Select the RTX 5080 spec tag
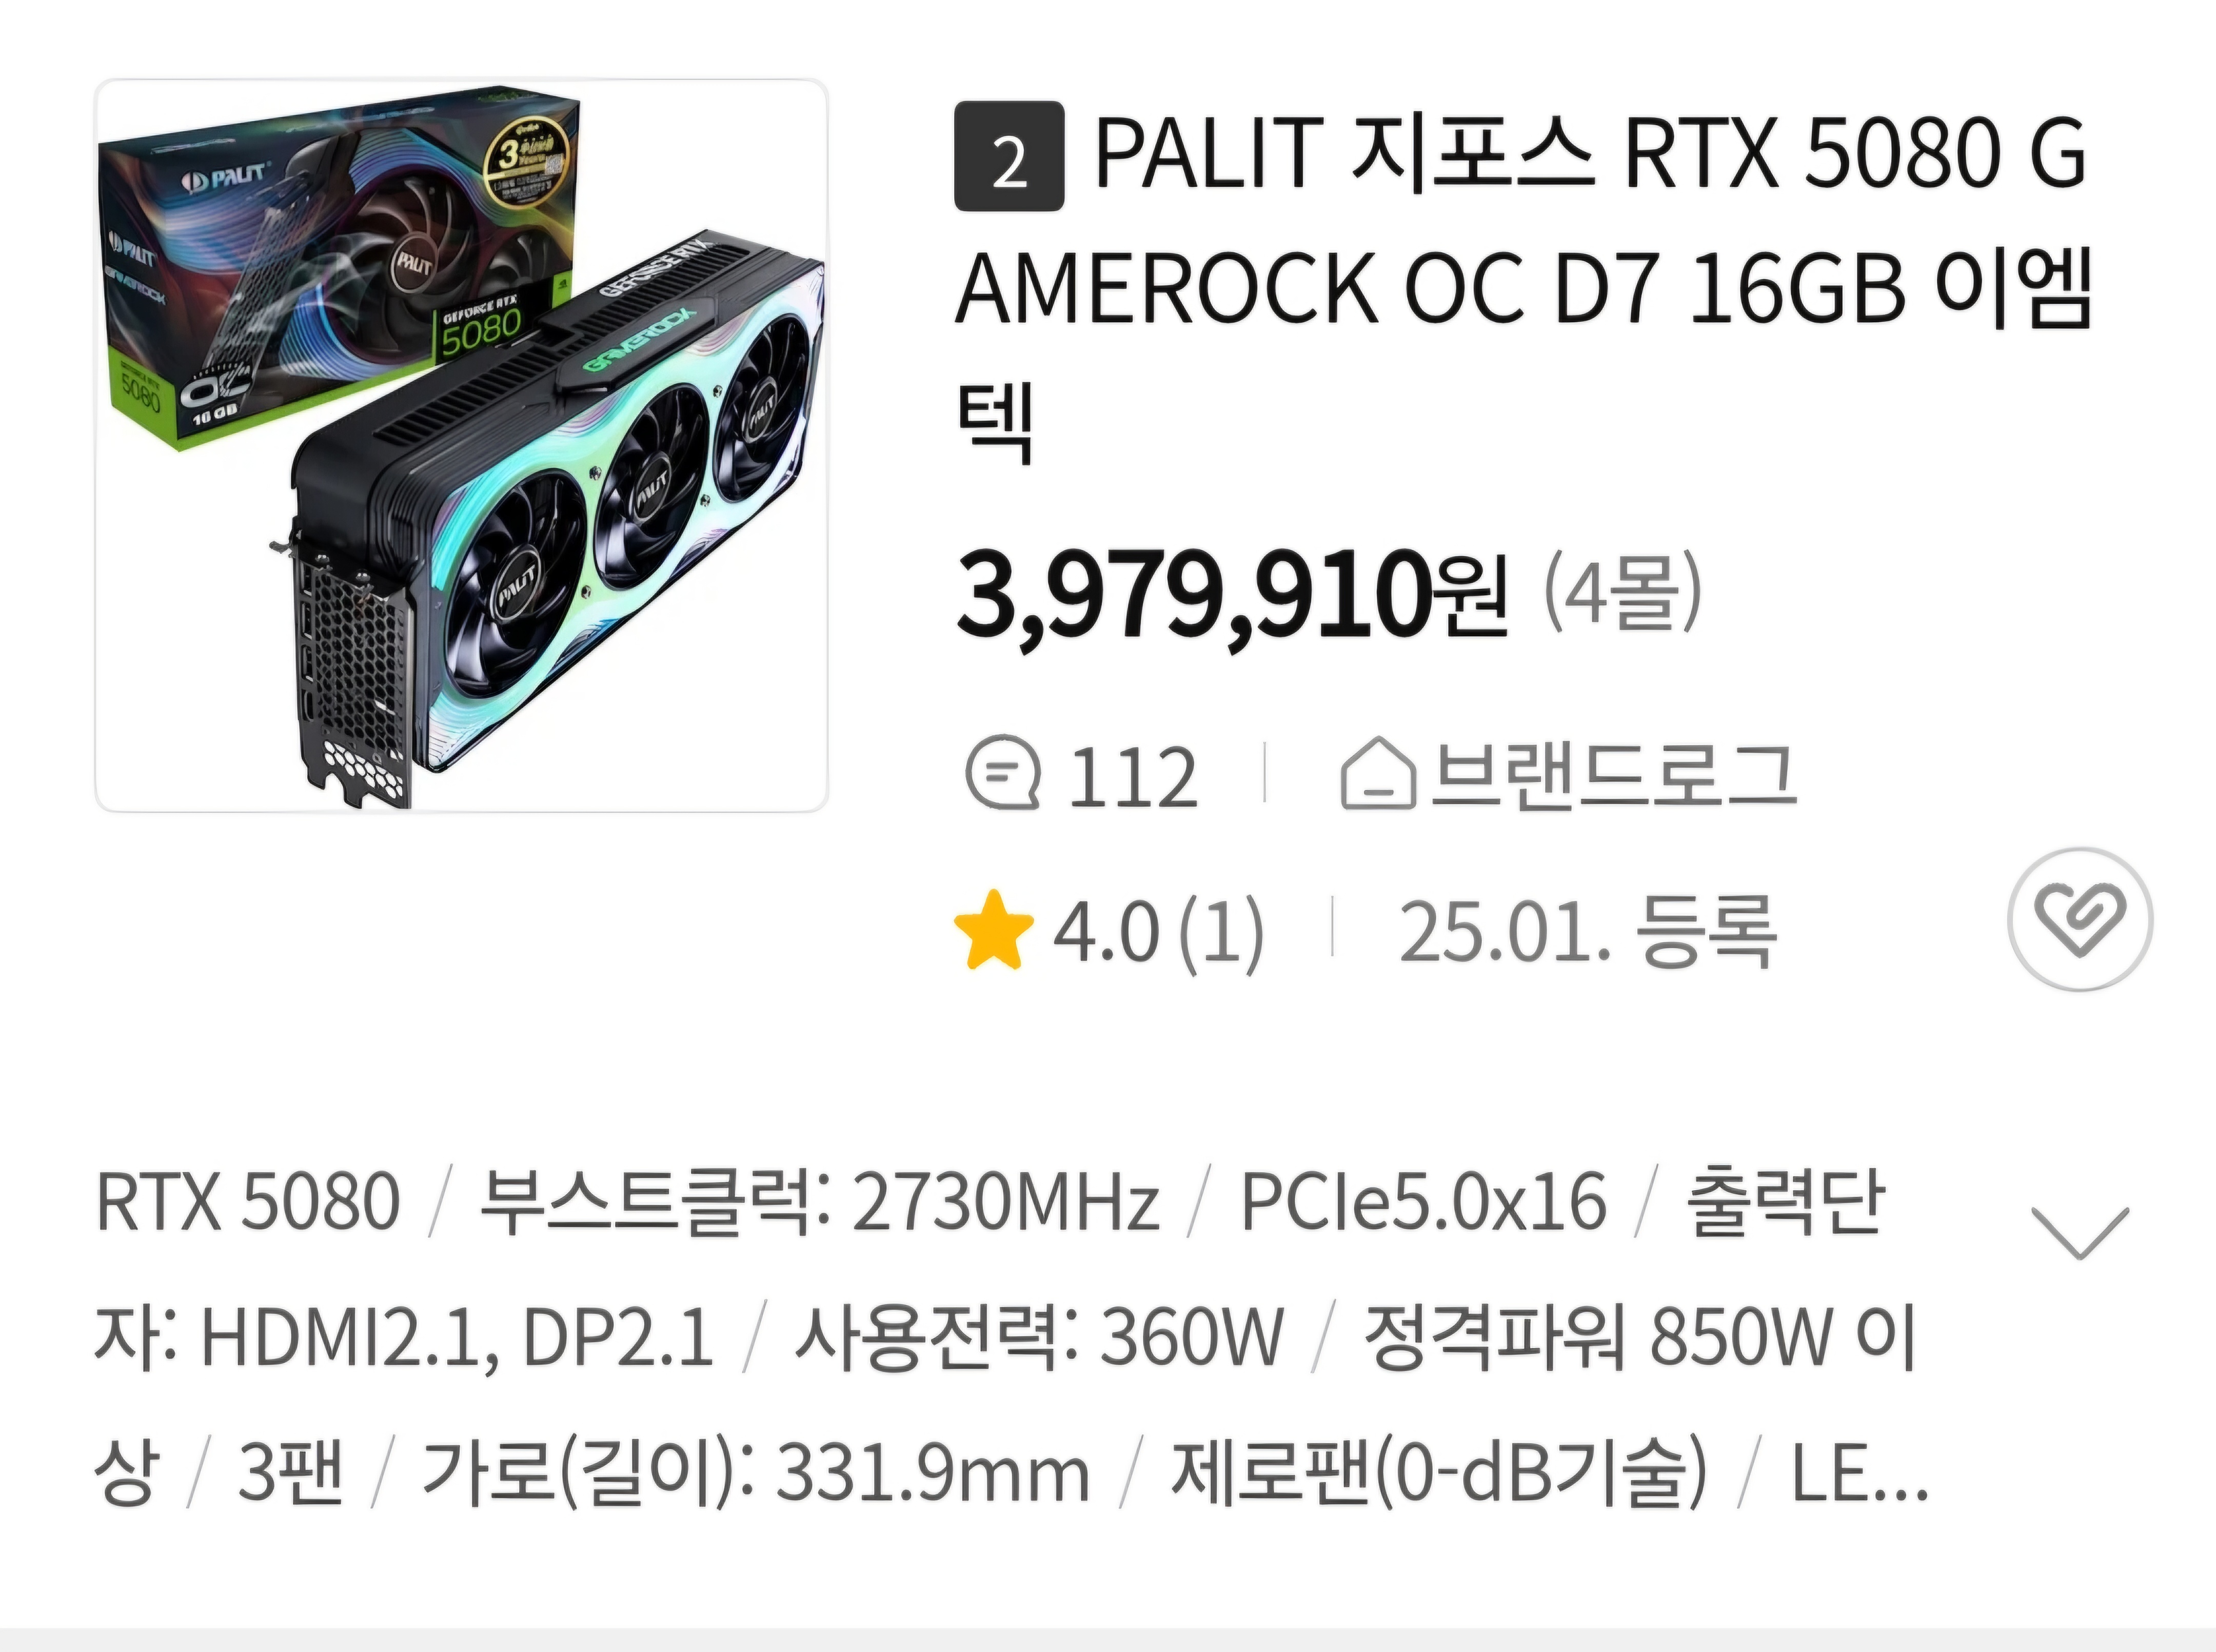The width and height of the screenshot is (2216, 1652). [x=248, y=1200]
